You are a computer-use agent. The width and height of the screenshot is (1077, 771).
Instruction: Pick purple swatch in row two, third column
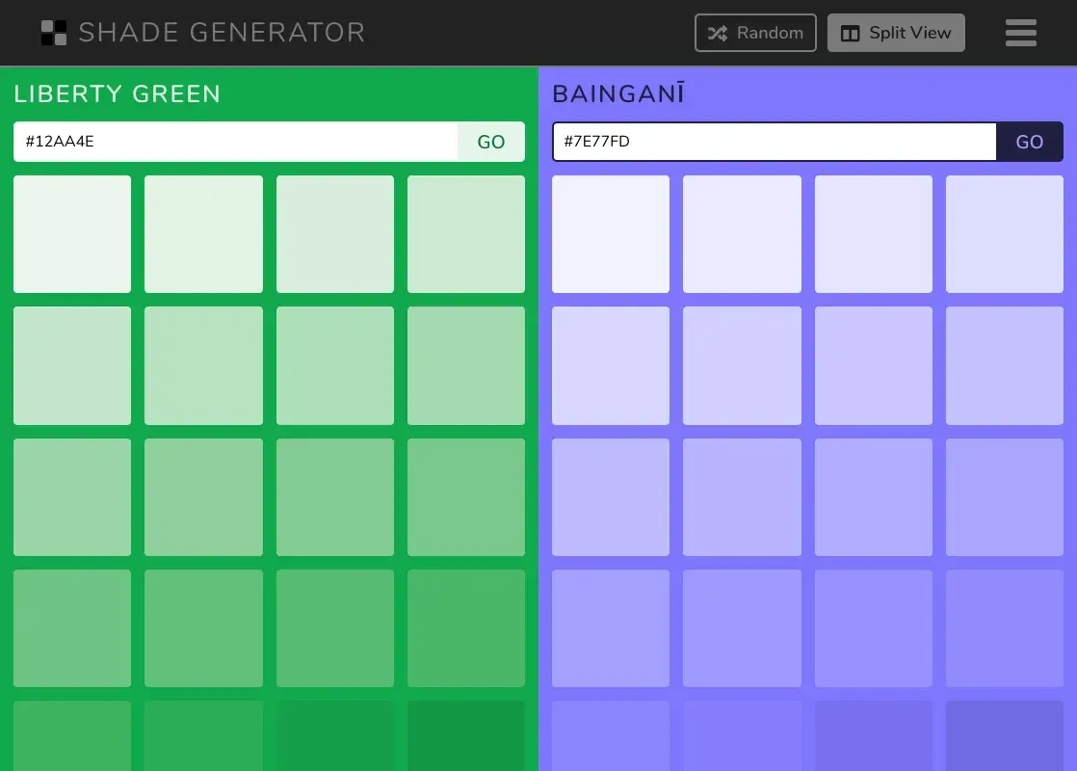point(874,365)
